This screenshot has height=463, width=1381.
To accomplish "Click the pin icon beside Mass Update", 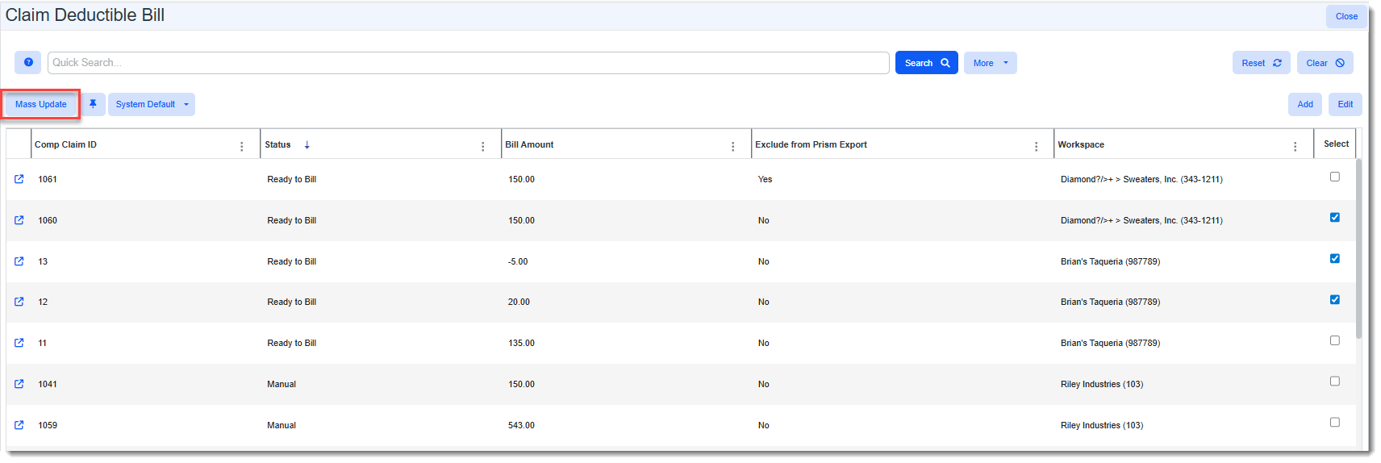I will (93, 104).
